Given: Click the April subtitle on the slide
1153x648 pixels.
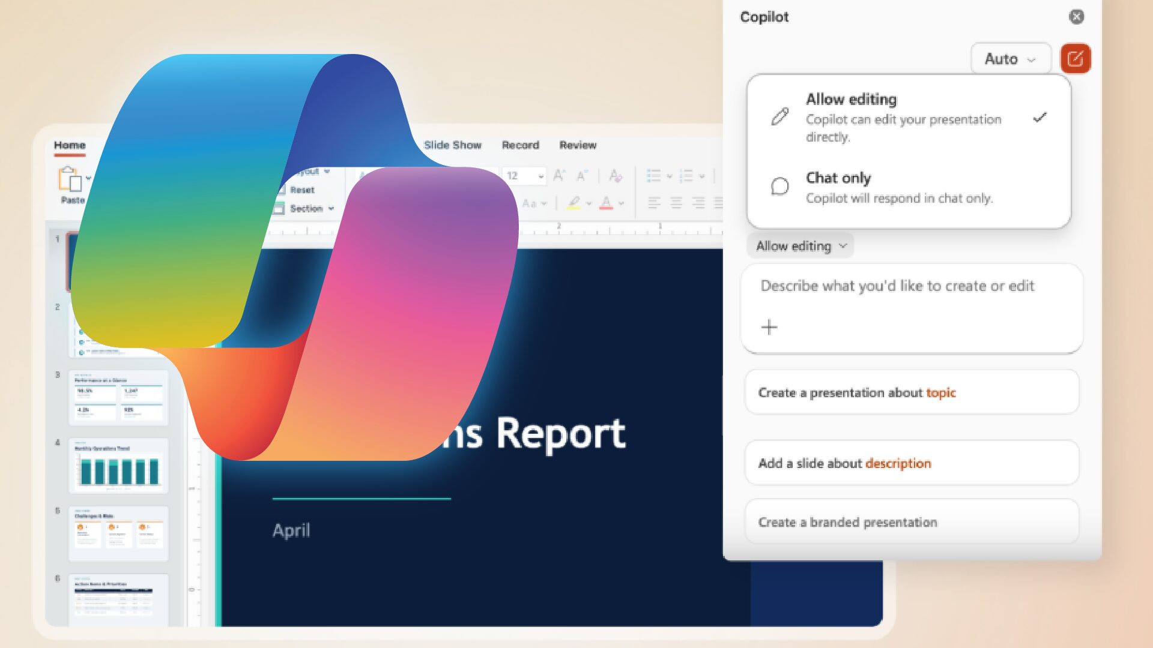Looking at the screenshot, I should 291,530.
